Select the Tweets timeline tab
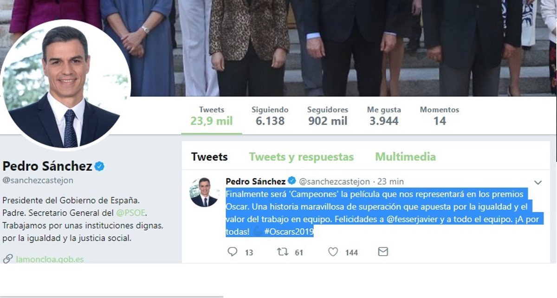 pyautogui.click(x=209, y=157)
